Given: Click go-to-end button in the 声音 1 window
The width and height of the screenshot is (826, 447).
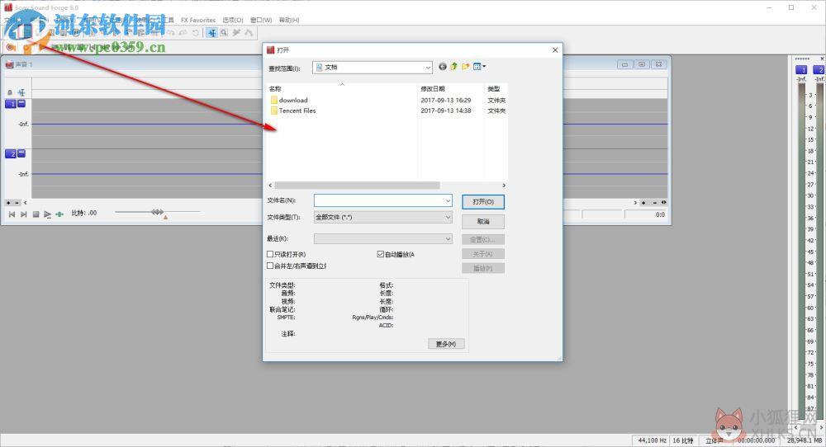Looking at the screenshot, I should point(23,214).
